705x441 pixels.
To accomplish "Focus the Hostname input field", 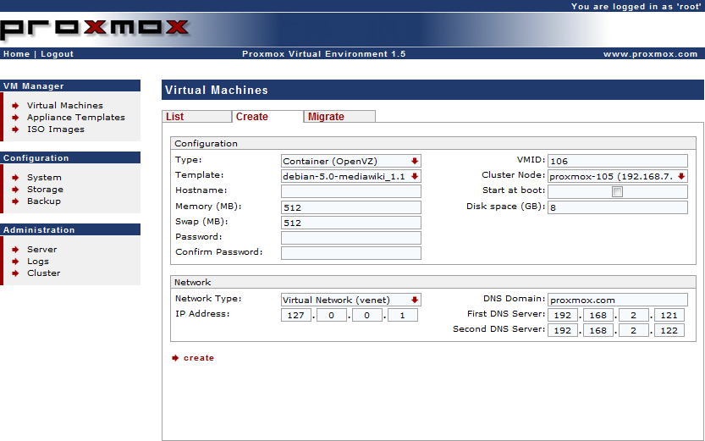I will [350, 191].
